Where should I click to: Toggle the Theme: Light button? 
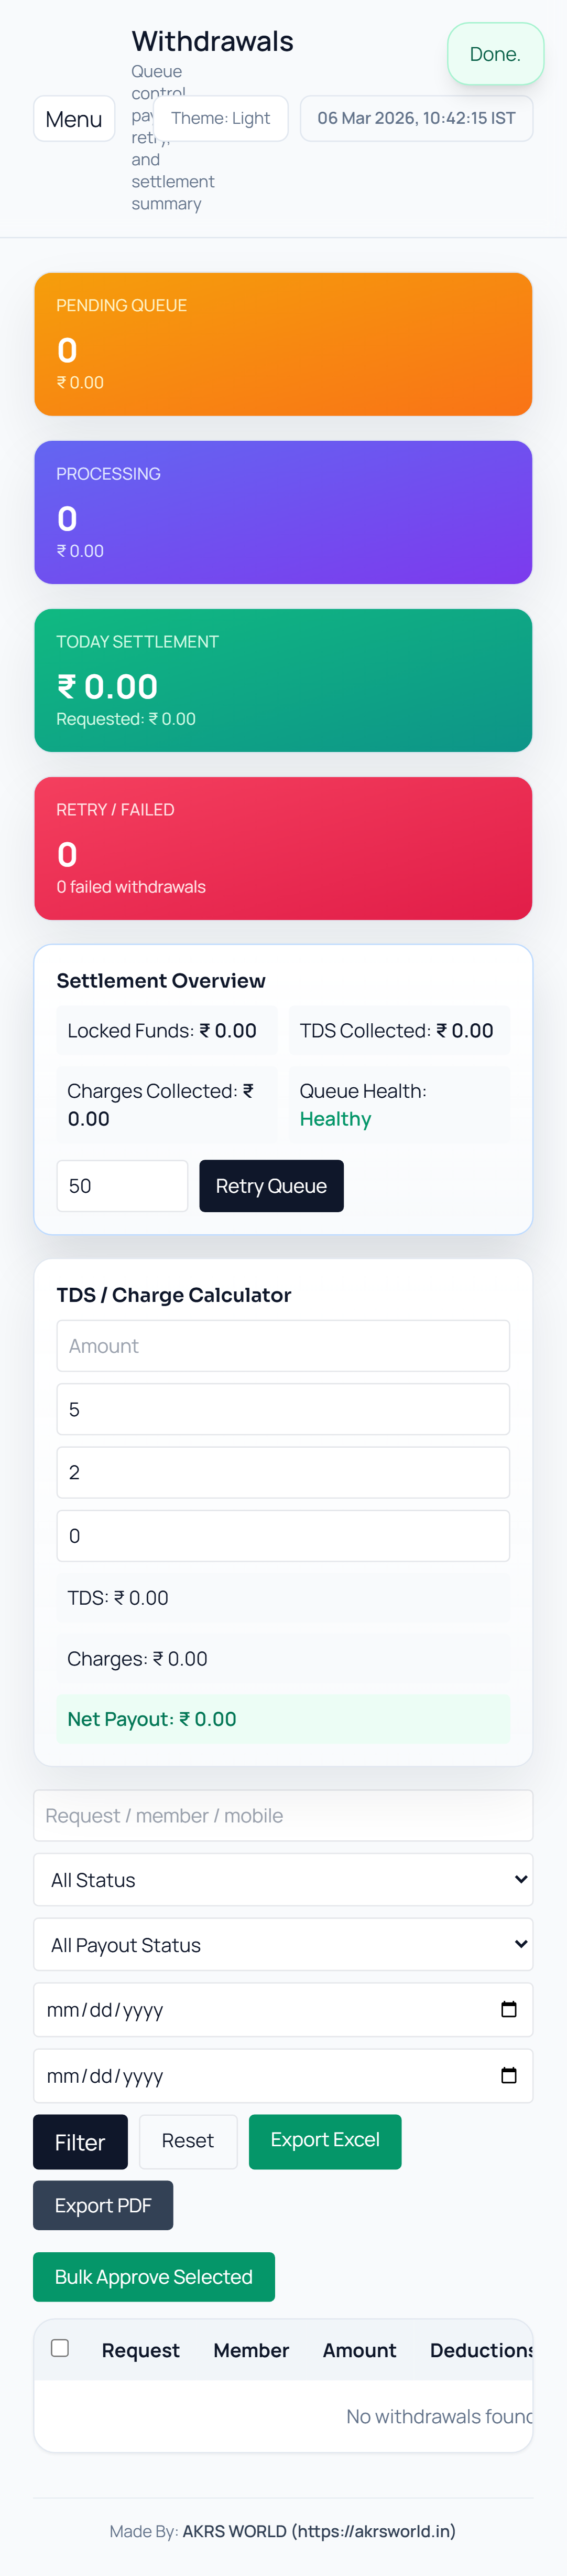[221, 118]
